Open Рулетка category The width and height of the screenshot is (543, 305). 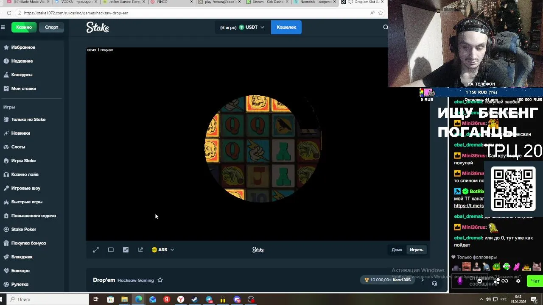(20, 284)
